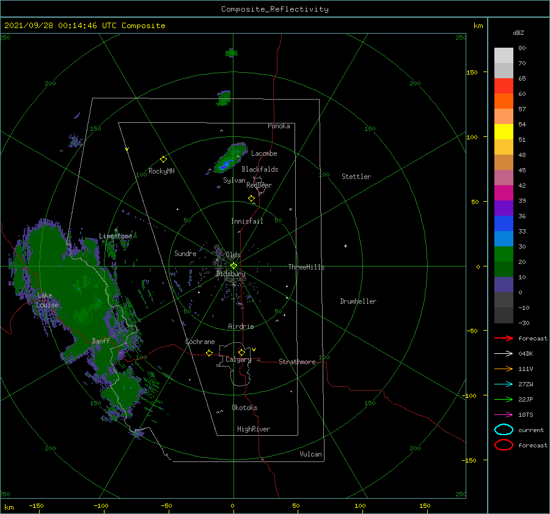The height and width of the screenshot is (514, 550).
Task: Click the Calgary city label
Action: pyautogui.click(x=238, y=359)
